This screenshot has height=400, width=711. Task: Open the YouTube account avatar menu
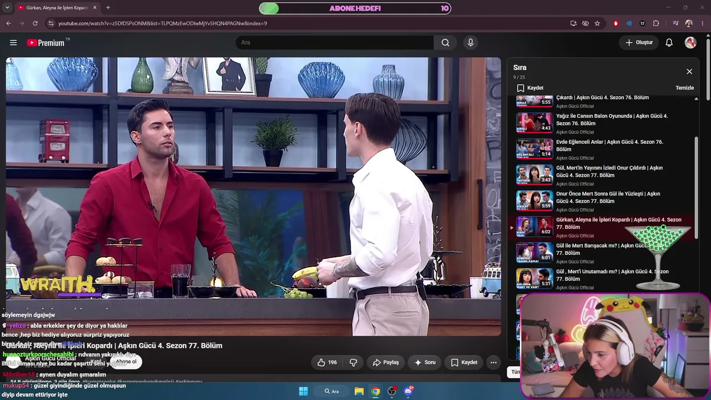pos(690,43)
